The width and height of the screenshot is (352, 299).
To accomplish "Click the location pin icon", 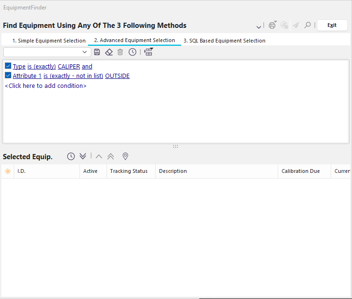I will (x=125, y=156).
